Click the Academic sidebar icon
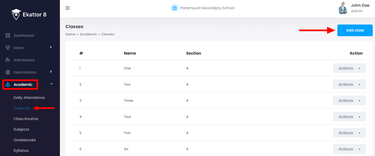This screenshot has width=375, height=156. (x=8, y=85)
